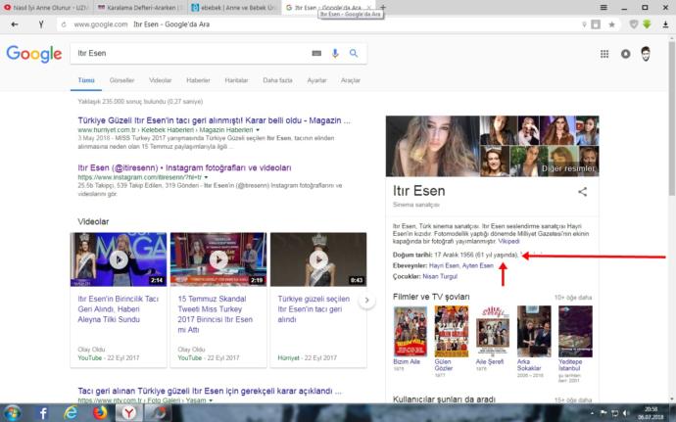Image resolution: width=676 pixels, height=422 pixels.
Task: Click the Google logo
Action: (x=34, y=54)
